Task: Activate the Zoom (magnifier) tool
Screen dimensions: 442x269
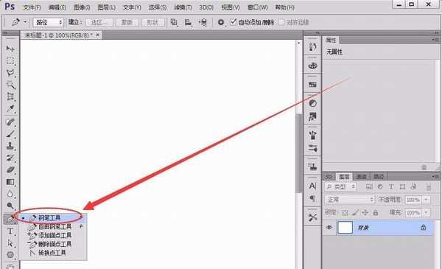Action: pyautogui.click(x=10, y=206)
